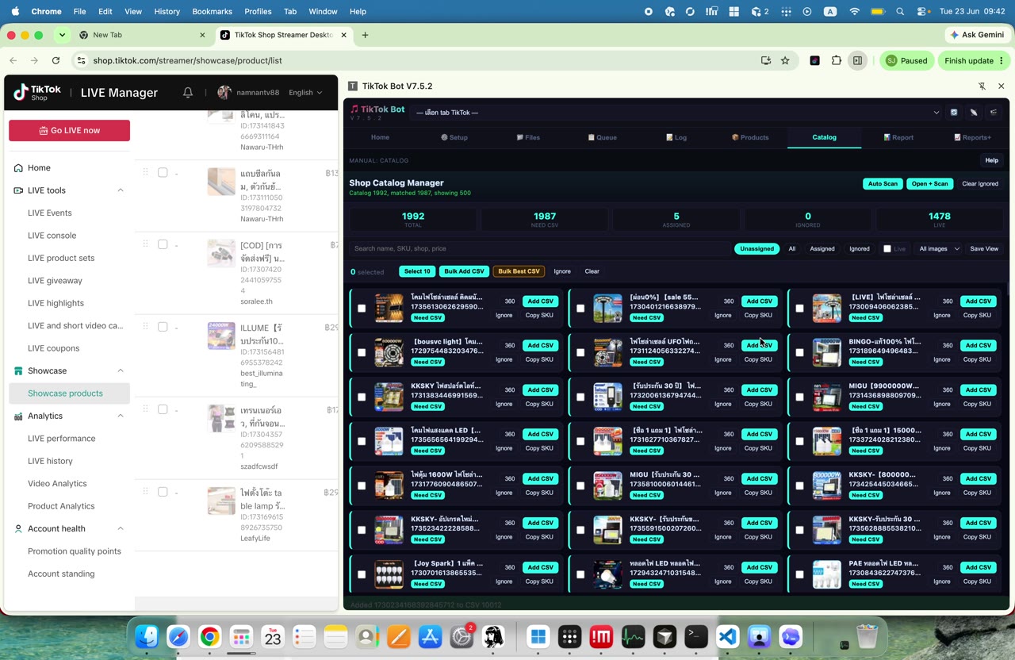The image size is (1015, 660).
Task: Click the LIVE tools camera icon
Action: coord(18,190)
